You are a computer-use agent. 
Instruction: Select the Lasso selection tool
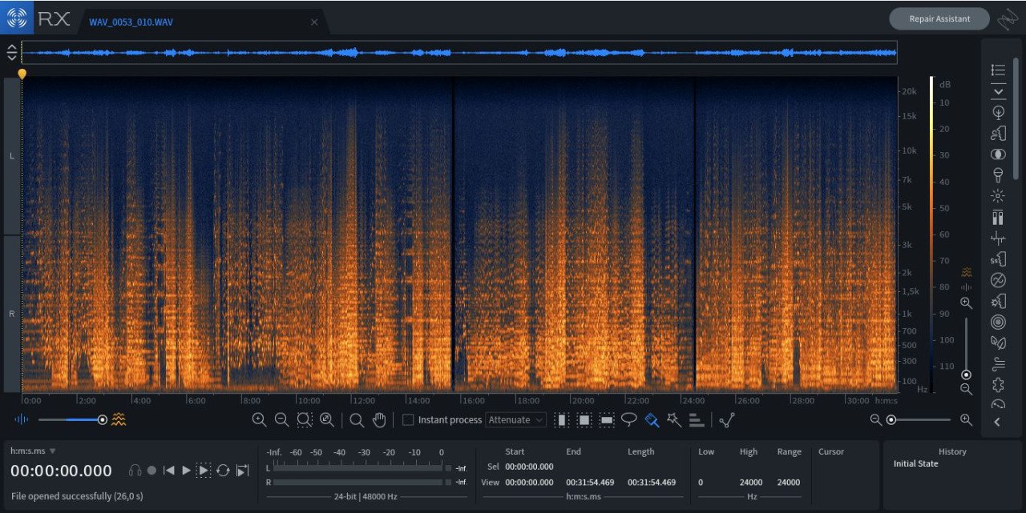tap(629, 420)
